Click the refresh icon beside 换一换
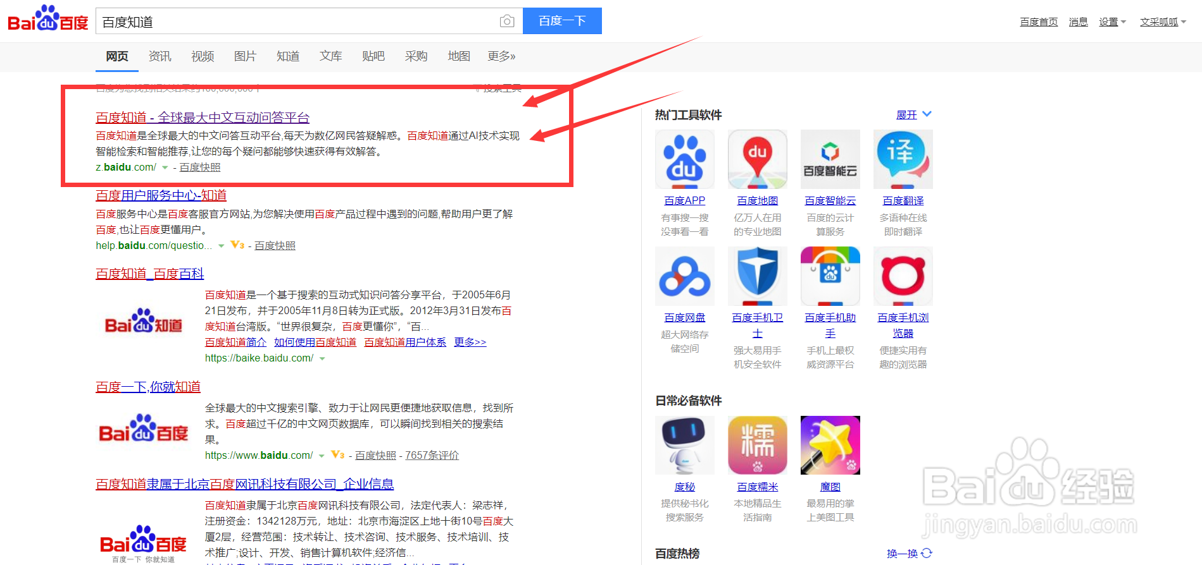Image resolution: width=1202 pixels, height=565 pixels. [x=927, y=553]
